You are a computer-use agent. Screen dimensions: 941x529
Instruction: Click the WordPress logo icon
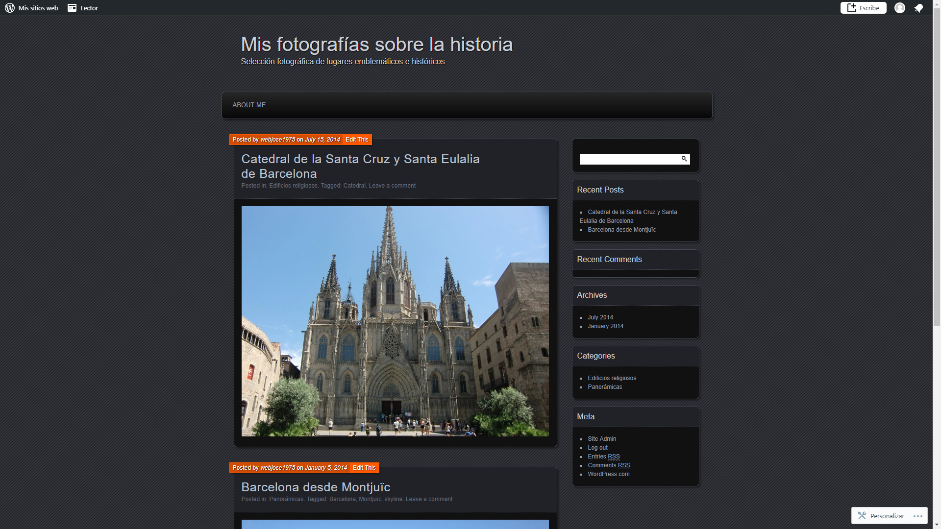coord(9,8)
